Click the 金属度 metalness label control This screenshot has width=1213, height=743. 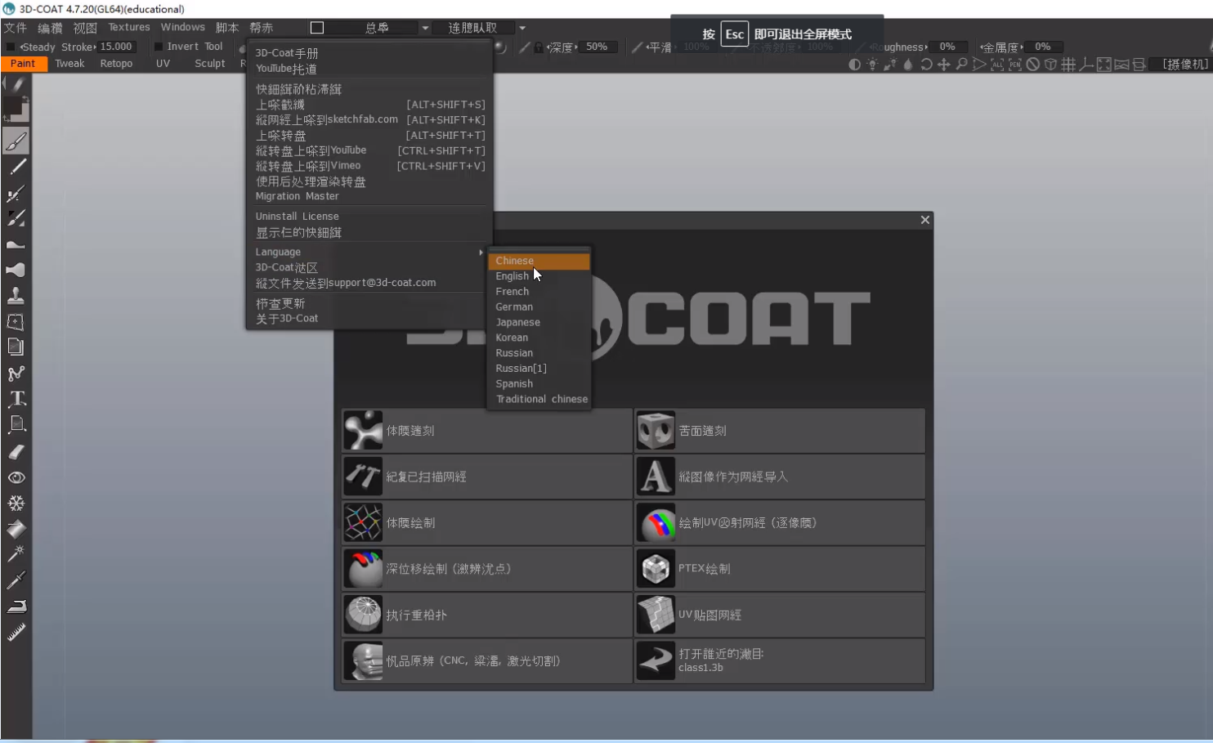1001,47
